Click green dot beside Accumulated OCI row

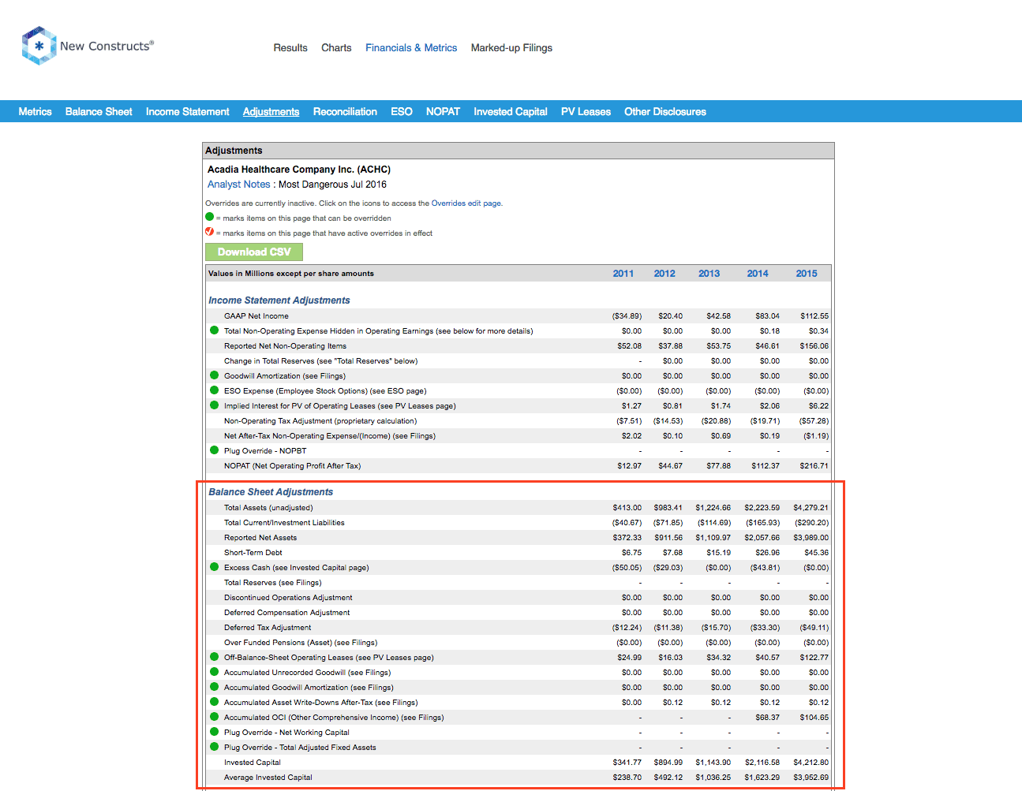(214, 717)
